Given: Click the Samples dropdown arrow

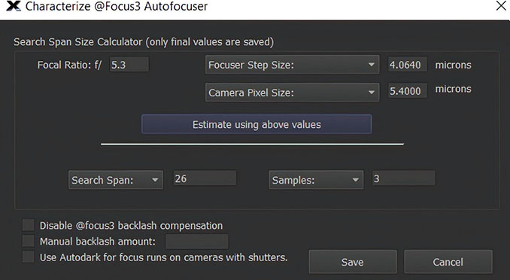Looking at the screenshot, I should (355, 180).
